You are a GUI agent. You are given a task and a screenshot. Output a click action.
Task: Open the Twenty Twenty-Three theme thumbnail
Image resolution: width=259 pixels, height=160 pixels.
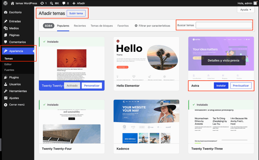221,121
